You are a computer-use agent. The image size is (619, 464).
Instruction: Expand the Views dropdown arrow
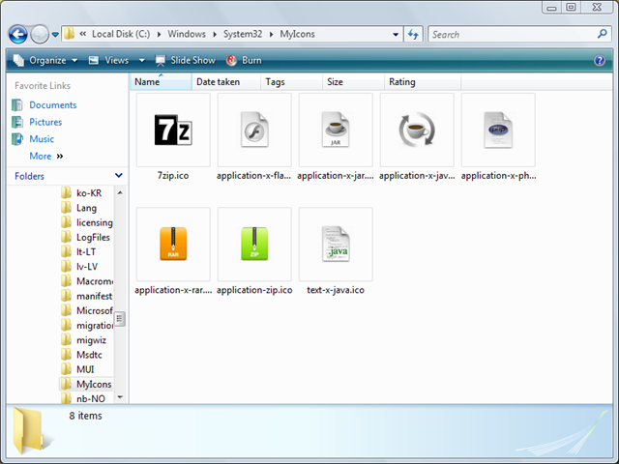(x=142, y=60)
